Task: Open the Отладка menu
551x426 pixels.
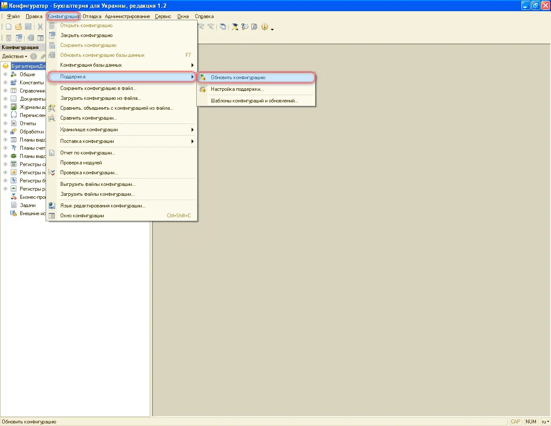Action: point(92,16)
